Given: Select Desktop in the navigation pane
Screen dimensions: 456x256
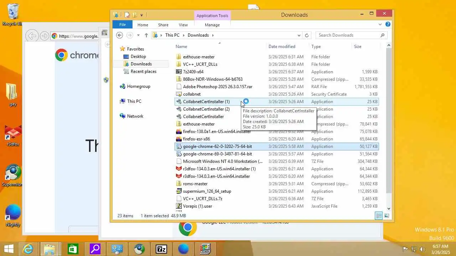Looking at the screenshot, I should tap(138, 57).
